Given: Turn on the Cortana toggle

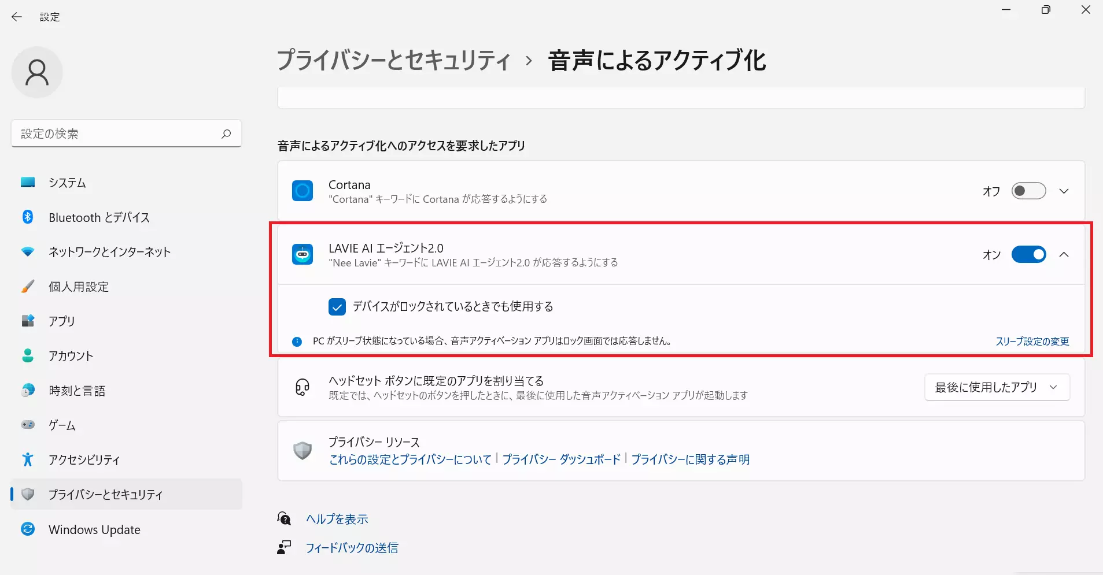Looking at the screenshot, I should coord(1028,191).
